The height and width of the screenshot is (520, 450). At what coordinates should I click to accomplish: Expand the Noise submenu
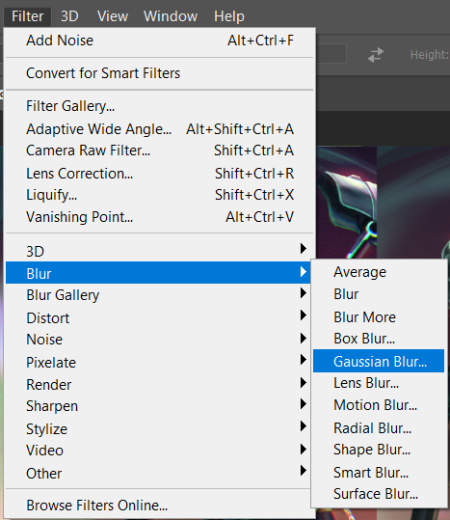pyautogui.click(x=158, y=340)
